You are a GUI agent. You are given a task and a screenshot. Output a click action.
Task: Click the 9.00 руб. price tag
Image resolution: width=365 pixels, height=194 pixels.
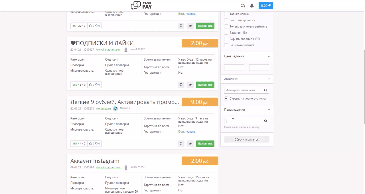tap(200, 102)
